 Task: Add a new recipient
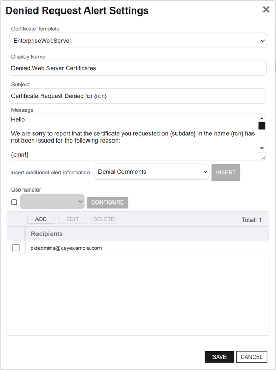(41, 219)
